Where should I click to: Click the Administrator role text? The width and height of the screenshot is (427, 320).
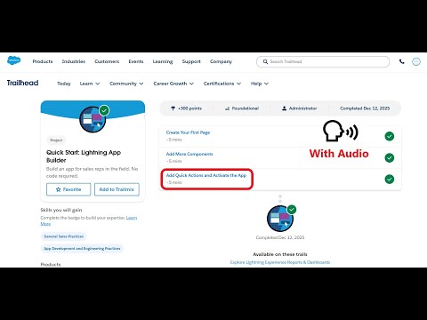(x=302, y=108)
